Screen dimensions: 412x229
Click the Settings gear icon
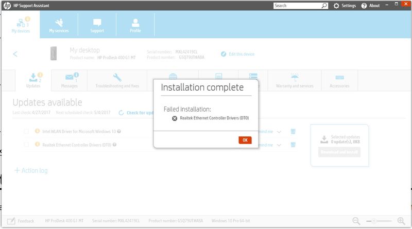coord(336,6)
